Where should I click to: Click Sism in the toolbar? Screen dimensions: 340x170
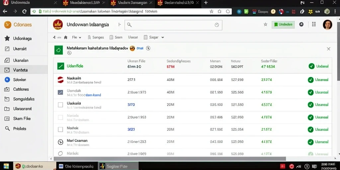click(x=116, y=37)
